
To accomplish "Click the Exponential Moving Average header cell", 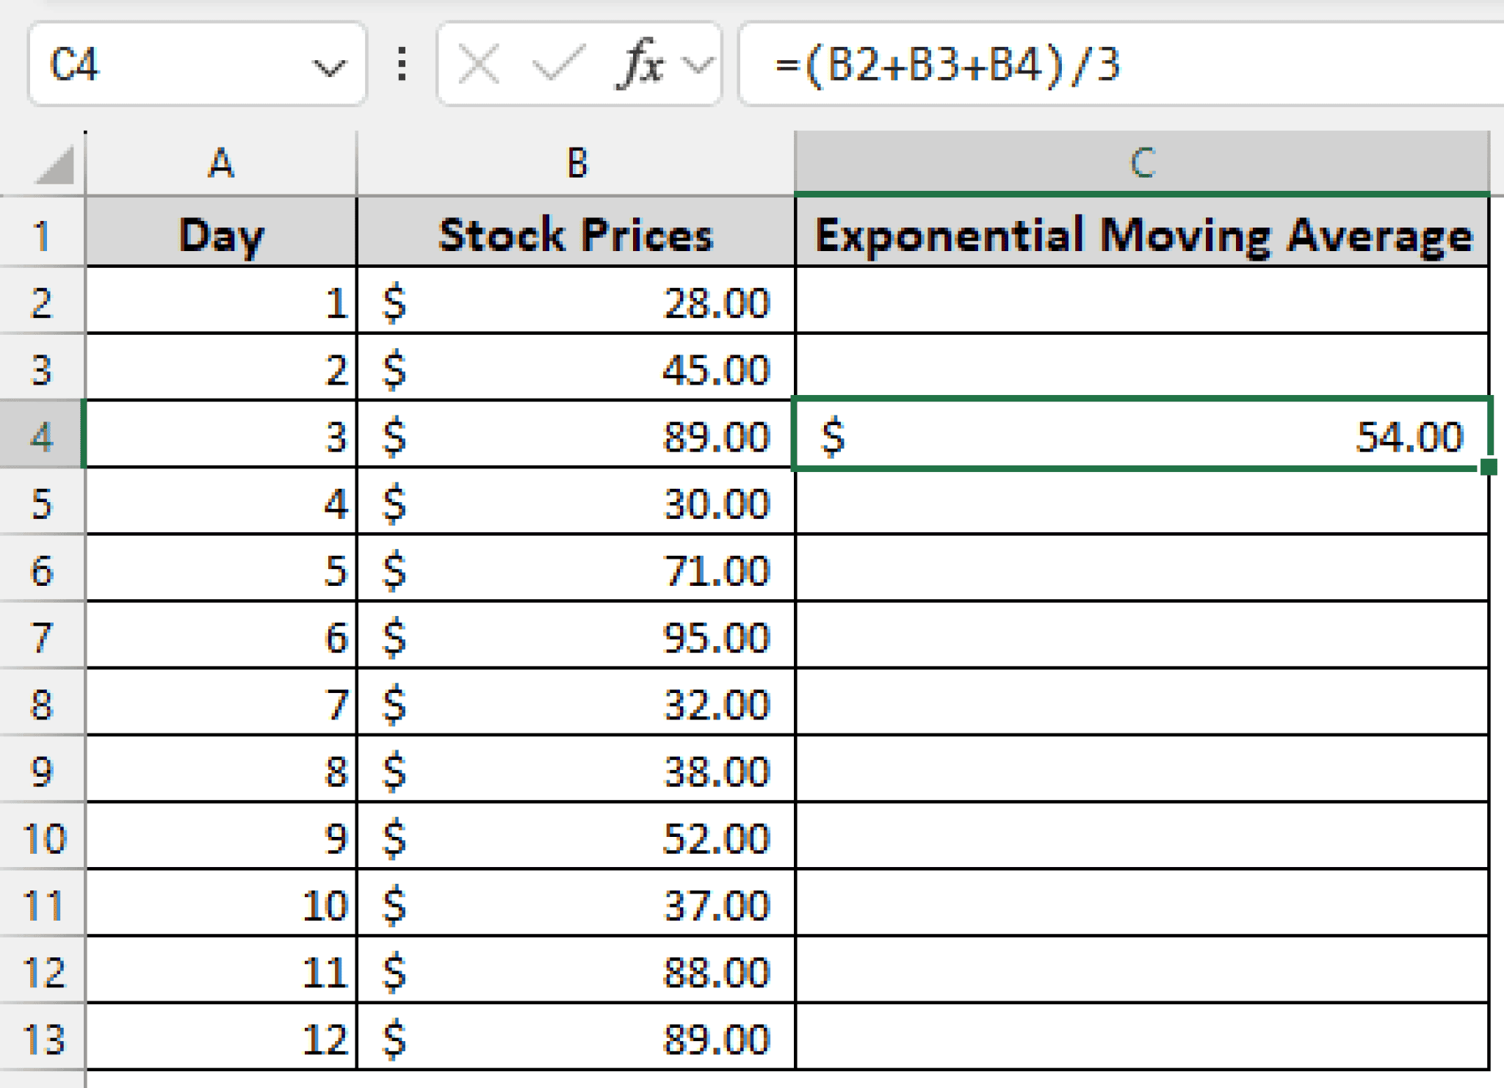I will pyautogui.click(x=1142, y=235).
